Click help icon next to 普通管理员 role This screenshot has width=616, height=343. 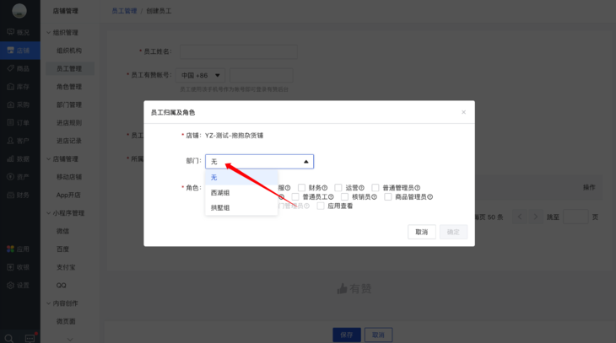[x=417, y=188]
